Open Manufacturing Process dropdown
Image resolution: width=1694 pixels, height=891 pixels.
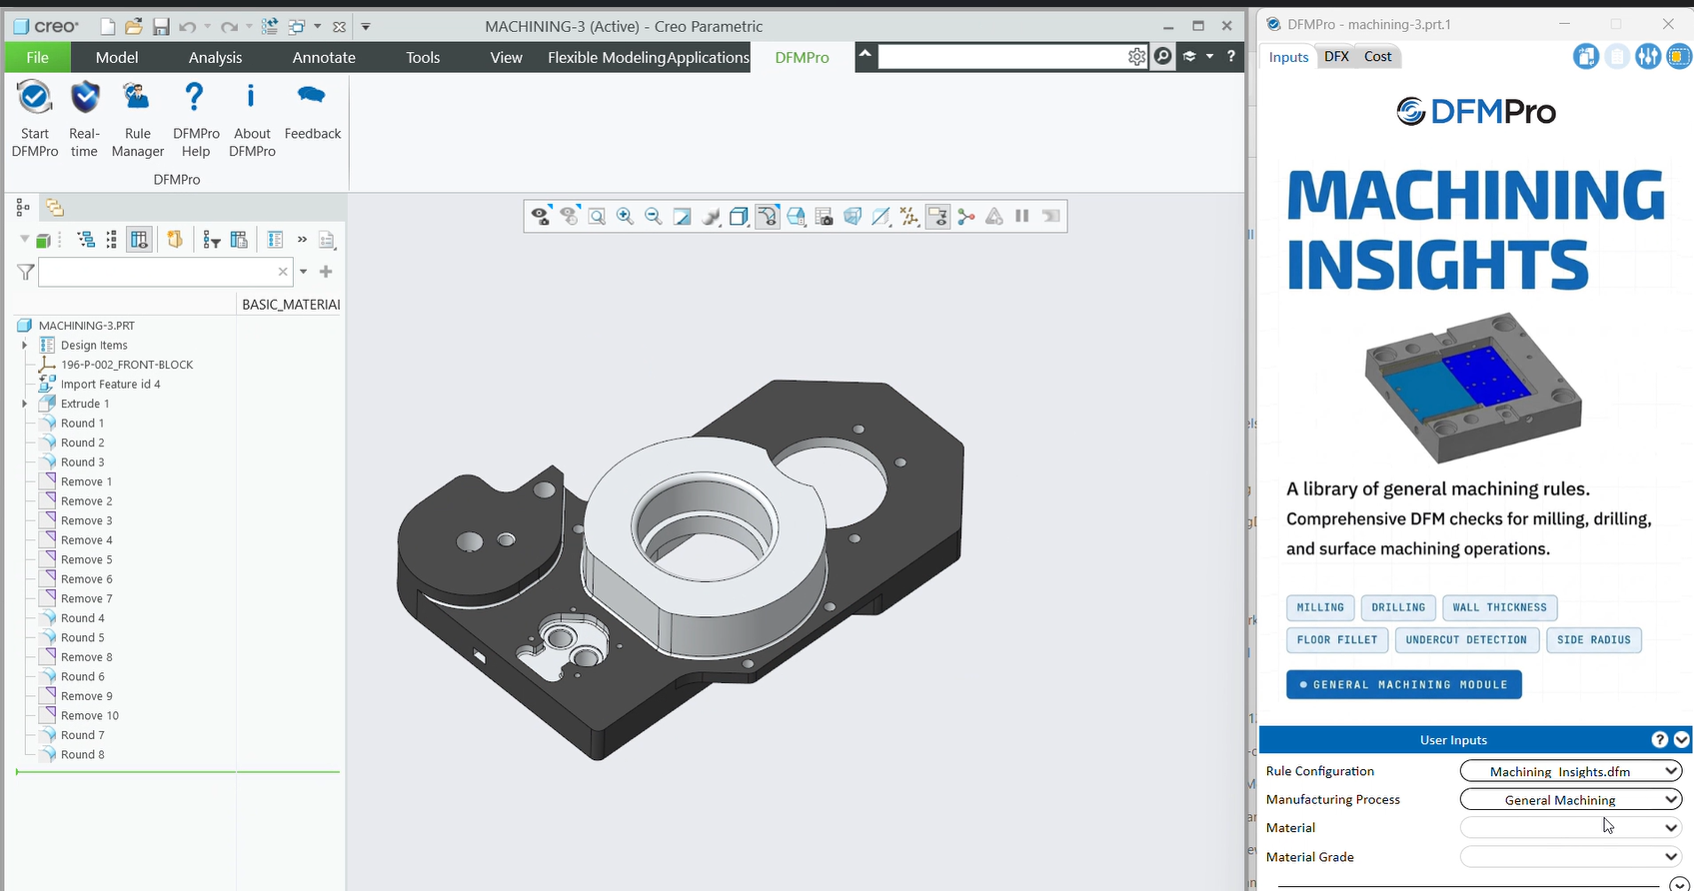coord(1571,799)
